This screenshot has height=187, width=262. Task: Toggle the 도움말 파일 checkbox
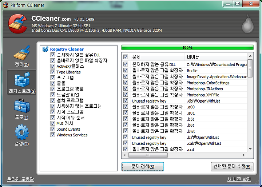click(x=53, y=95)
